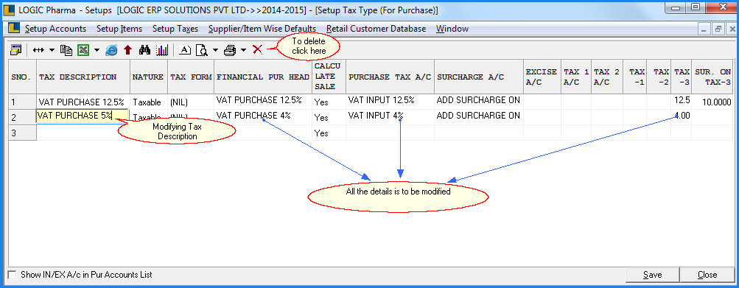The width and height of the screenshot is (739, 288).
Task: Click the SUR. ON TAX-3 column header
Action: tap(713, 77)
